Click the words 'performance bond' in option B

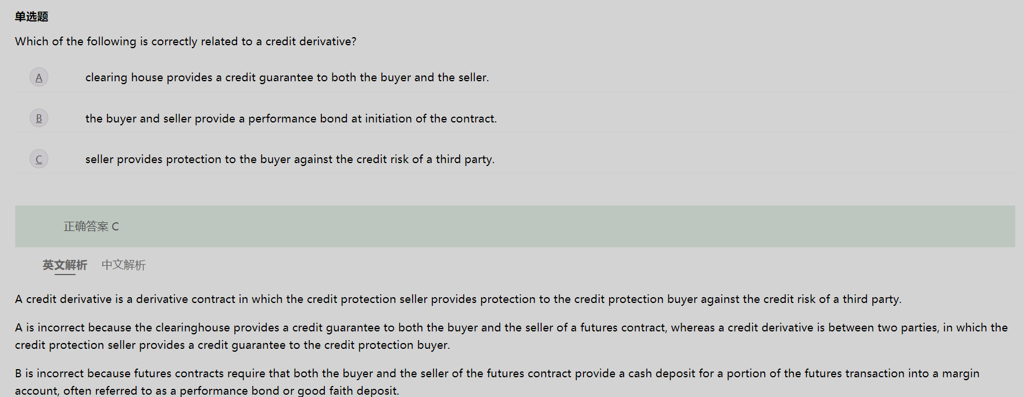[x=298, y=118]
